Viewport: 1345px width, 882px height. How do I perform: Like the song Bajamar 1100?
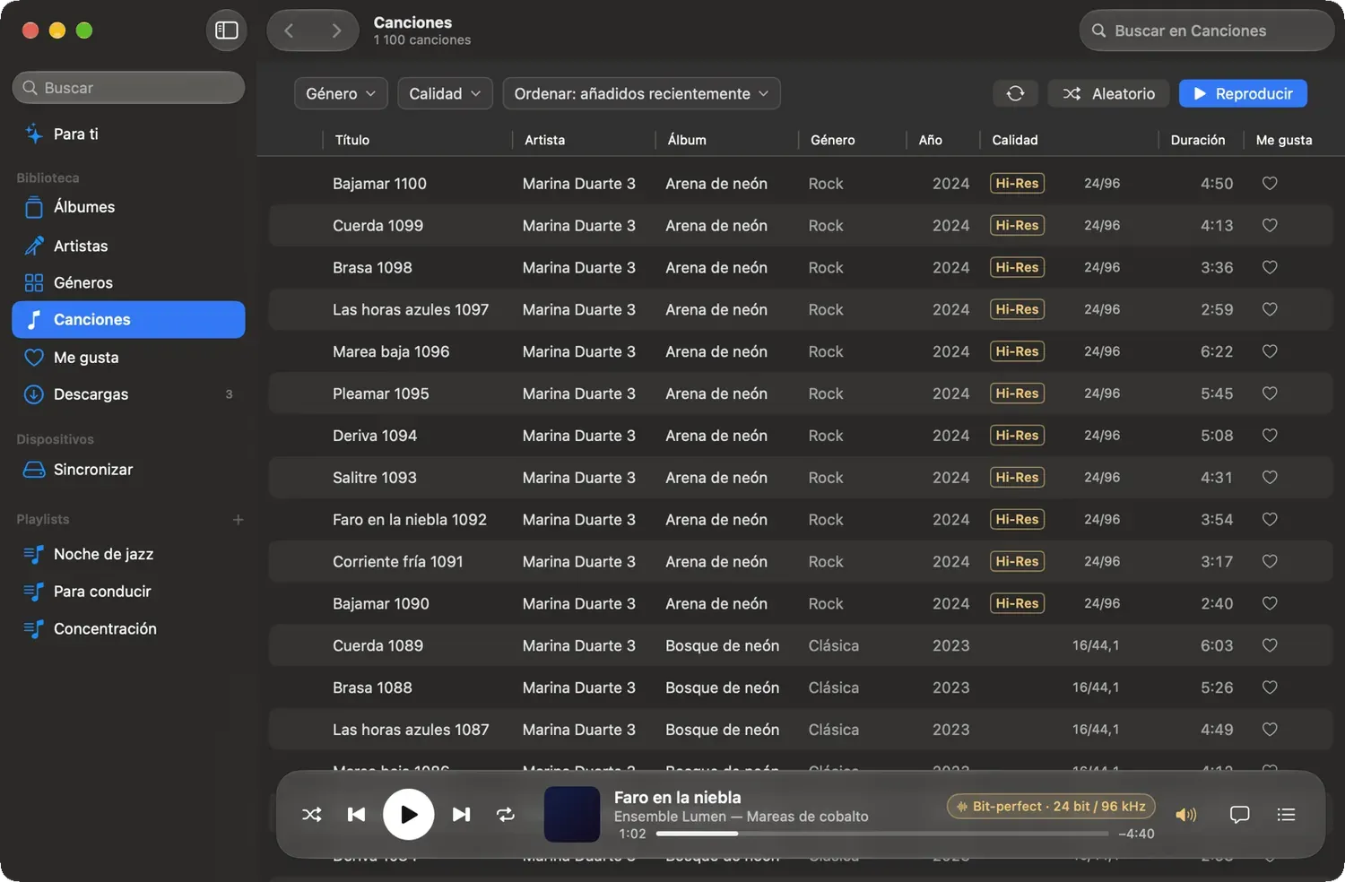point(1270,183)
